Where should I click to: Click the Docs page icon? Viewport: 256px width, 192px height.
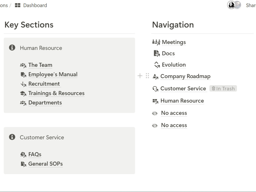157,54
